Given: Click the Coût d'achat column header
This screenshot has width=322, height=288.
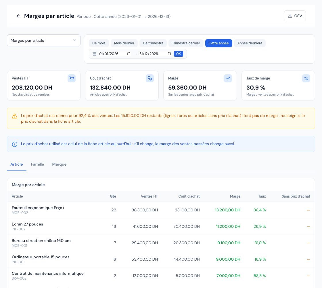Looking at the screenshot, I should (x=189, y=196).
